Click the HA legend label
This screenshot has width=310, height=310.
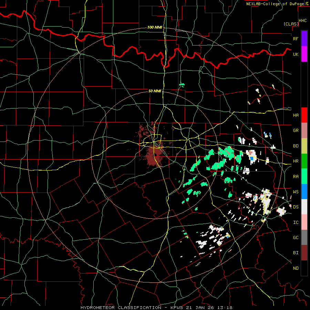296,115
